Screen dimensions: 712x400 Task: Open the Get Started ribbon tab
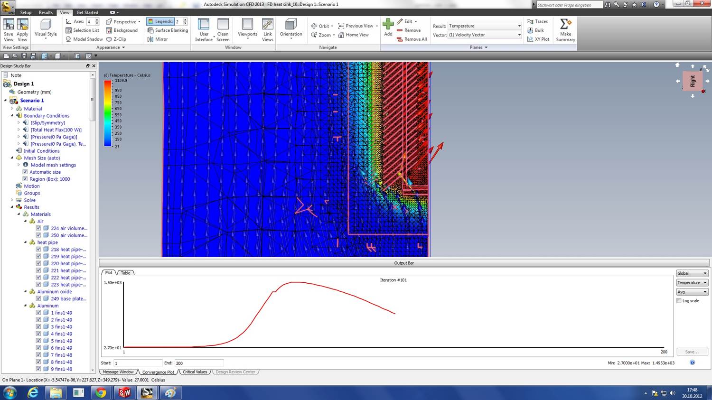click(x=87, y=12)
